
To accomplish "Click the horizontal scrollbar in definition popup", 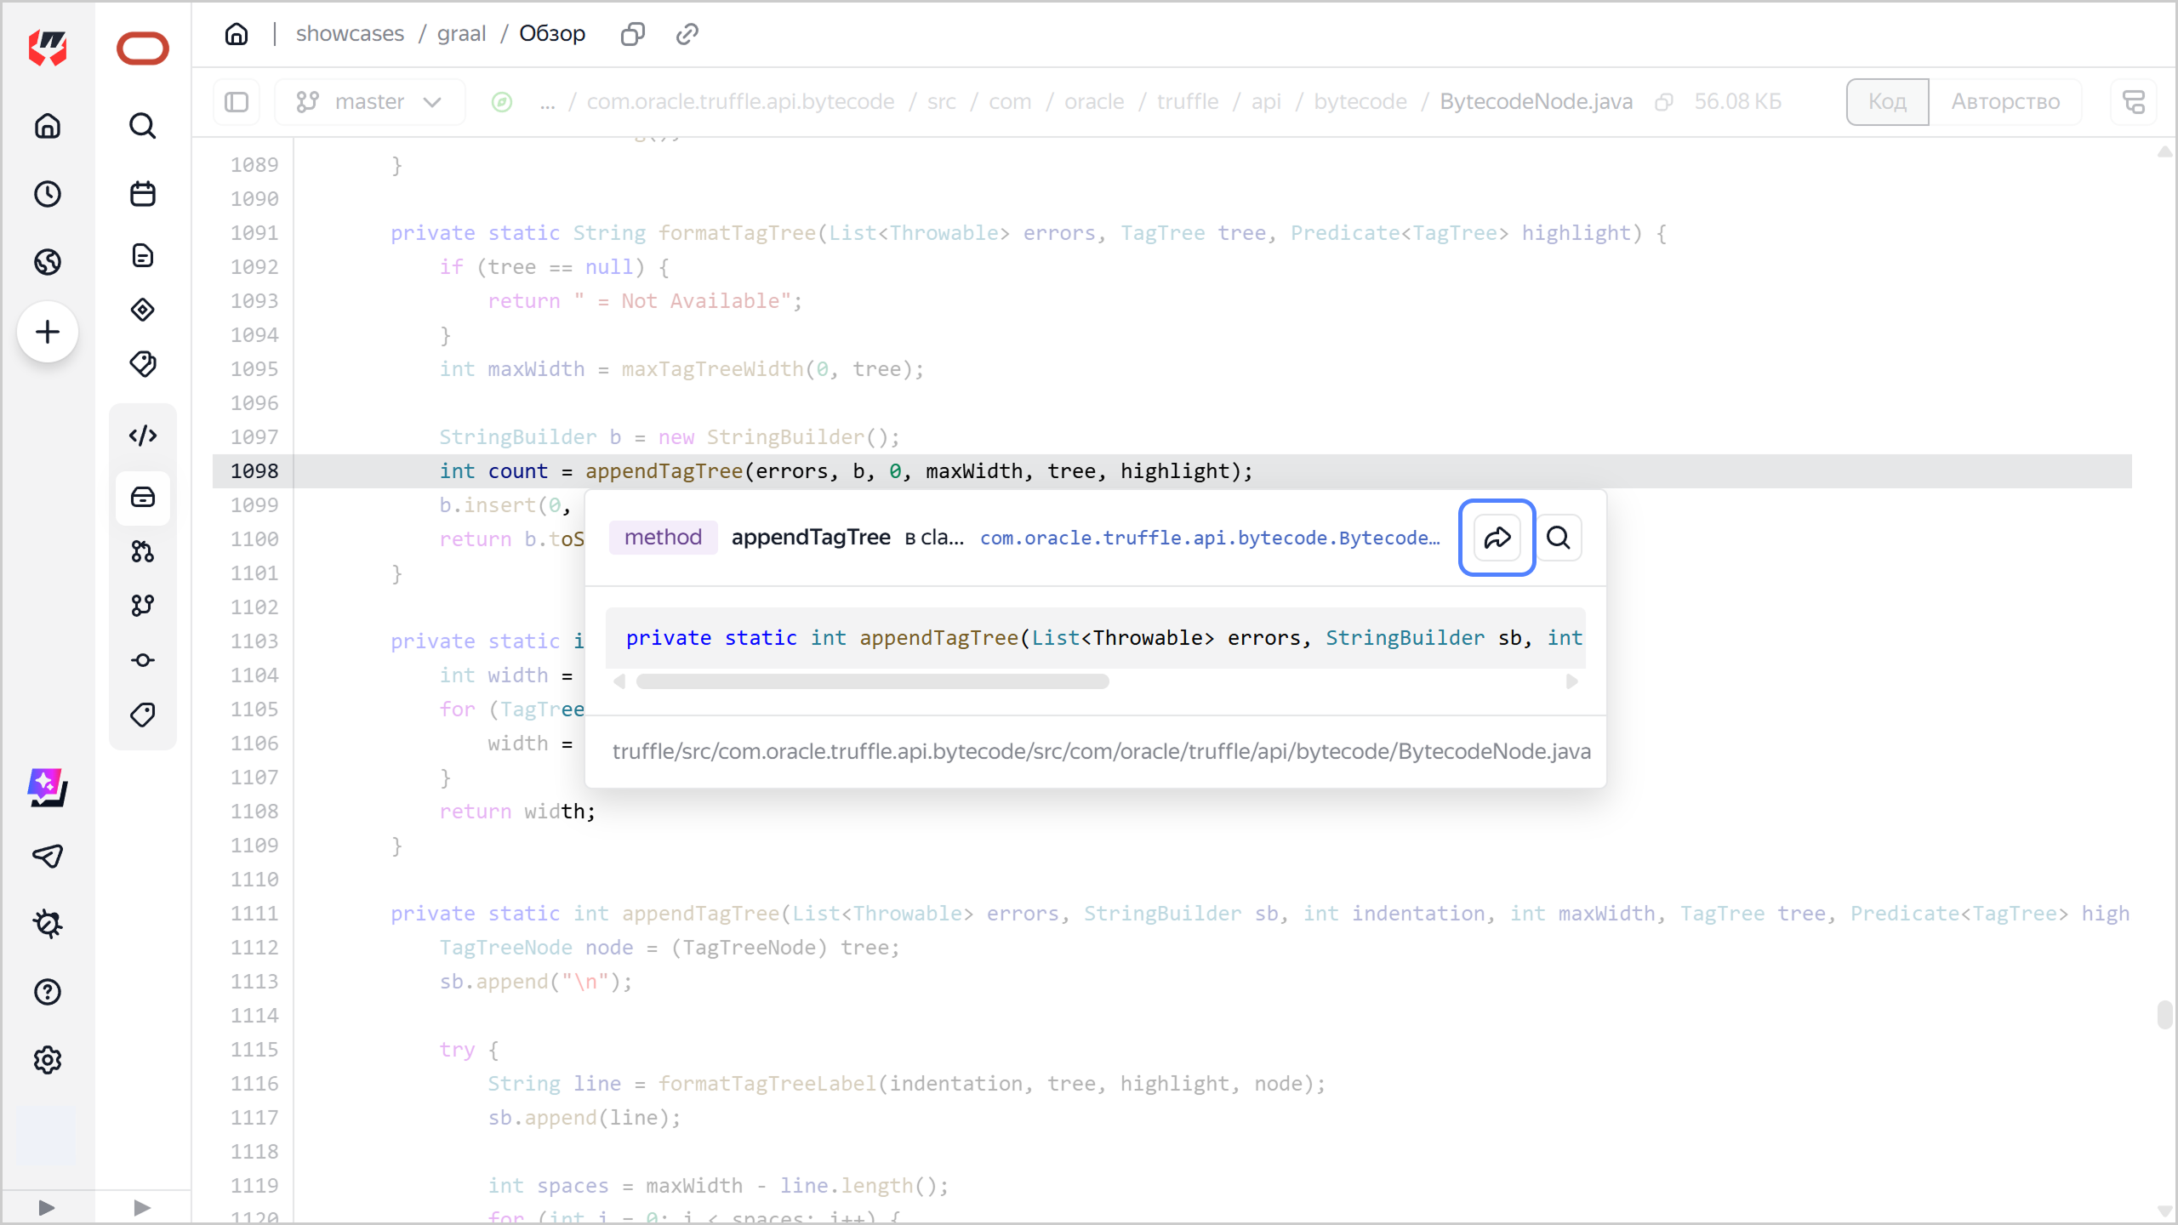I will [x=872, y=681].
